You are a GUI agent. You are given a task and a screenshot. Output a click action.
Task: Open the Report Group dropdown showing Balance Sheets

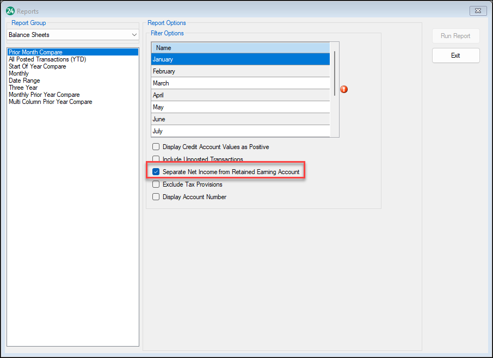pyautogui.click(x=133, y=34)
